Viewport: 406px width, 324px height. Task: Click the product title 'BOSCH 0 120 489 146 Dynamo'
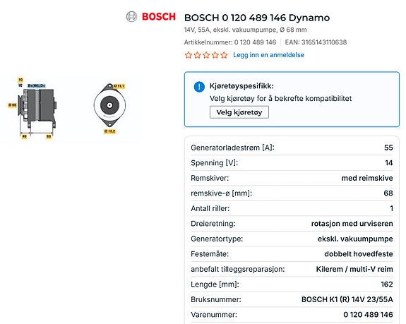pos(257,18)
